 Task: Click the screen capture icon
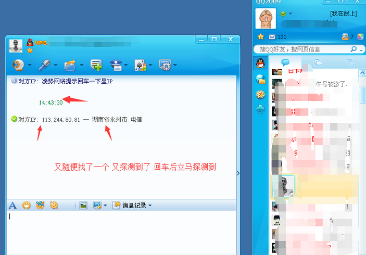97,206
